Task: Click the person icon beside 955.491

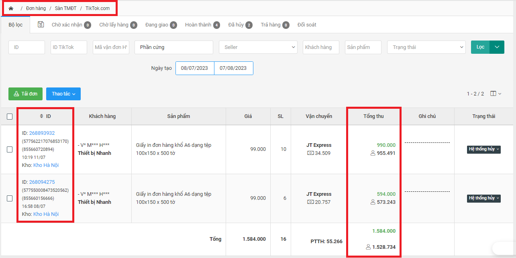Action: click(x=373, y=153)
